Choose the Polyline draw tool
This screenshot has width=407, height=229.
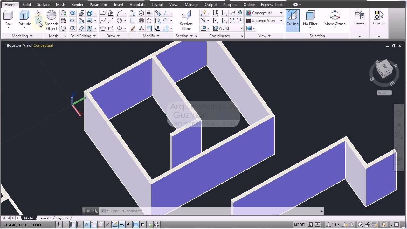pyautogui.click(x=103, y=13)
